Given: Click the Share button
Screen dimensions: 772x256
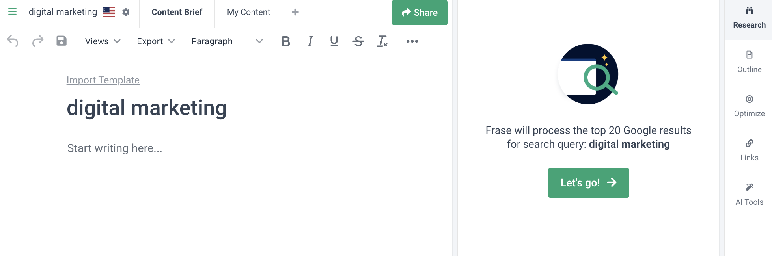Looking at the screenshot, I should point(420,13).
